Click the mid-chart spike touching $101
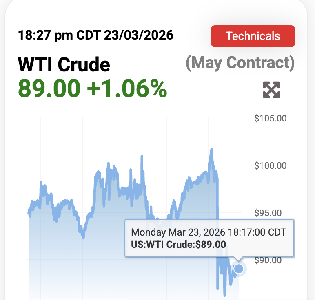Screen dimensions: 315x300 point(142,156)
